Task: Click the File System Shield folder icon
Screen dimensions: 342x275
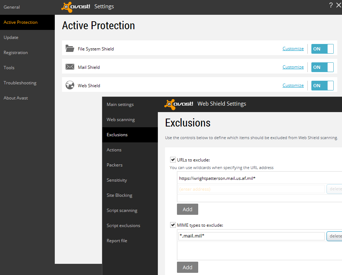Action: pyautogui.click(x=70, y=48)
